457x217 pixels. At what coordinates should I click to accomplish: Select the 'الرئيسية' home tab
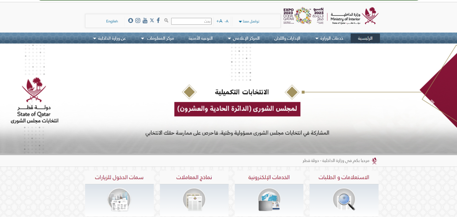pos(365,38)
